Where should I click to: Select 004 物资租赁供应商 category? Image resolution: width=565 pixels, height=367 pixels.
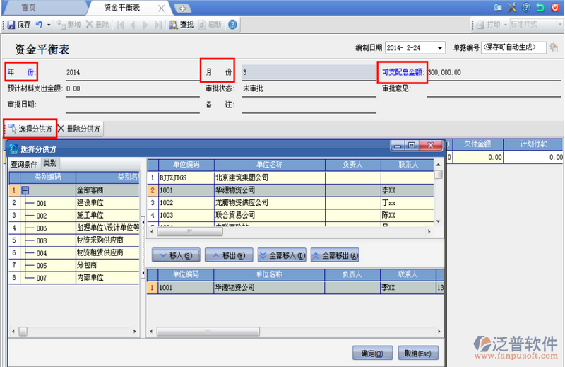coord(74,253)
